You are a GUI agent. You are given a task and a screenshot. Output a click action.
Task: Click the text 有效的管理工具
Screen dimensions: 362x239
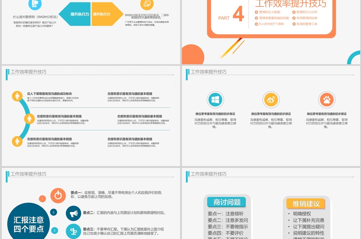pos(307,24)
